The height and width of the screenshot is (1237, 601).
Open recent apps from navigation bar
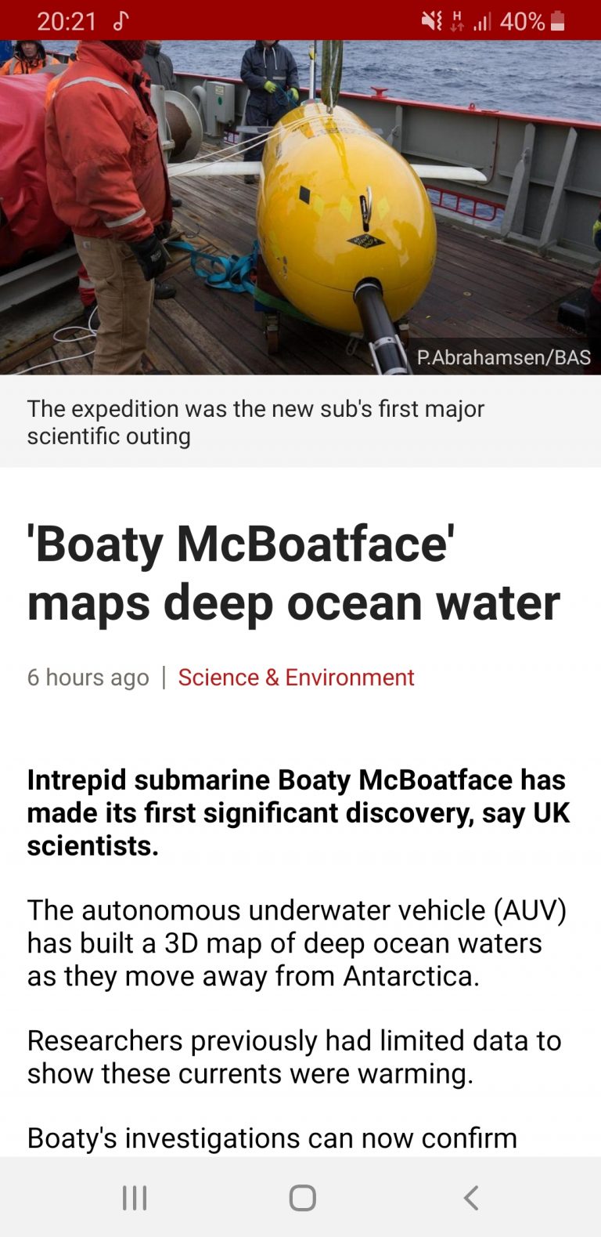(135, 1197)
